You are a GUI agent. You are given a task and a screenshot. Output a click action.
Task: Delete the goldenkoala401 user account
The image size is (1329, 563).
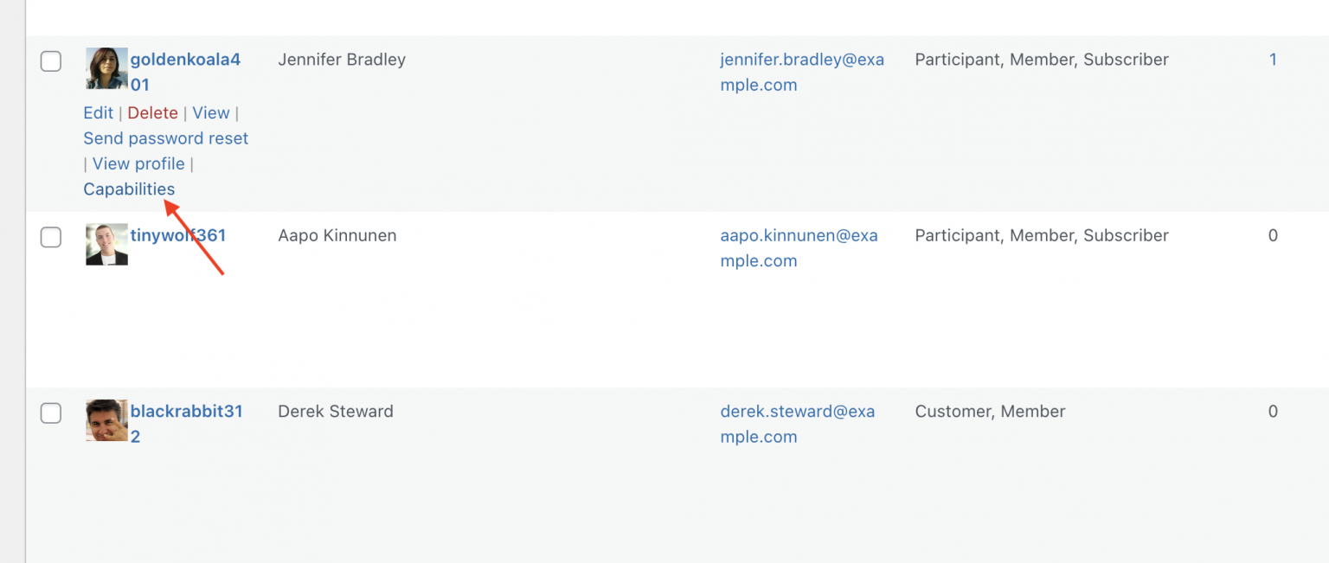(x=152, y=112)
